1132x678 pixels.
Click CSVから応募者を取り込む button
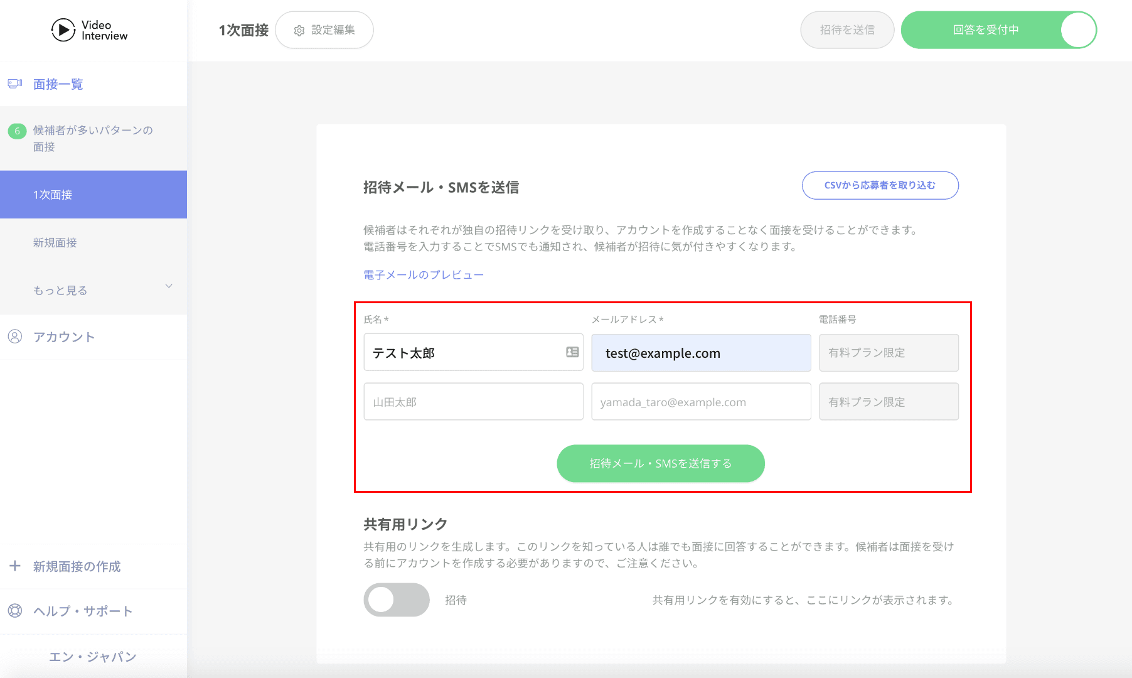(880, 185)
